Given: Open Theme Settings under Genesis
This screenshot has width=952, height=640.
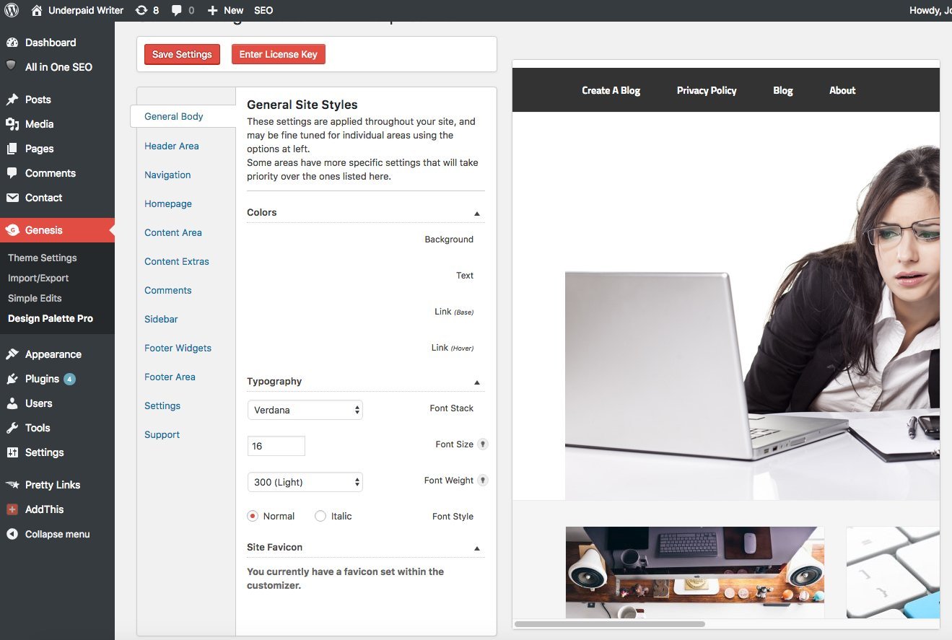Looking at the screenshot, I should (43, 258).
